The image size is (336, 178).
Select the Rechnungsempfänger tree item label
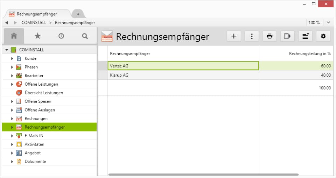44,127
